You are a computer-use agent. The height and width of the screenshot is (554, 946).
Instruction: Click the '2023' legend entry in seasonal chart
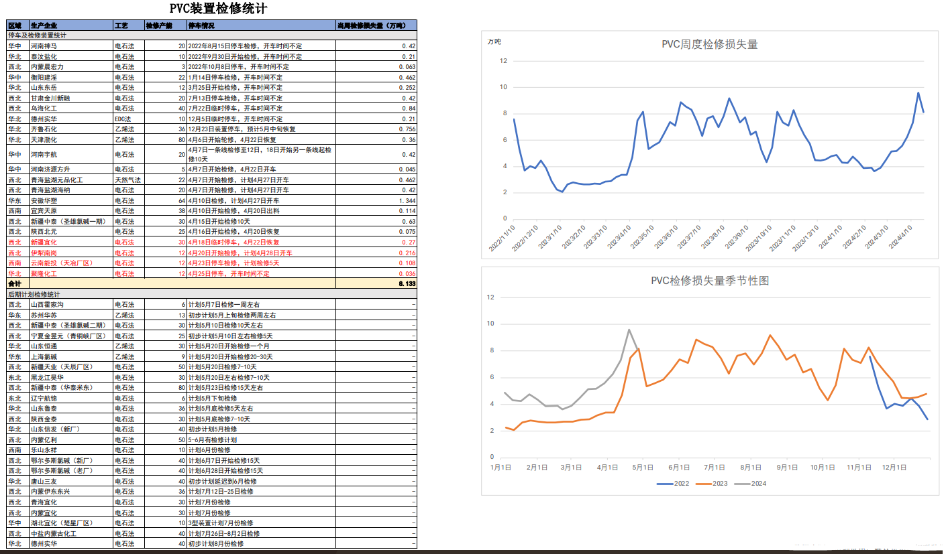(711, 483)
